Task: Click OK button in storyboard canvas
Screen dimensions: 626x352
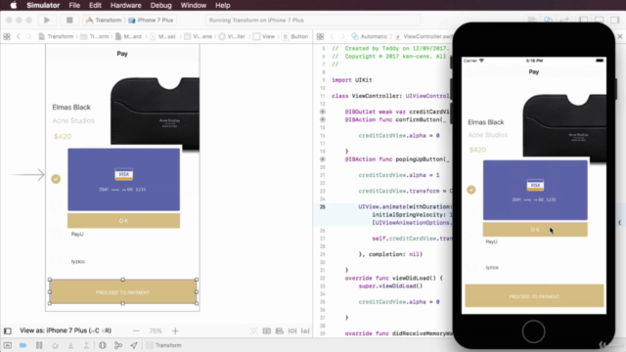Action: 124,221
